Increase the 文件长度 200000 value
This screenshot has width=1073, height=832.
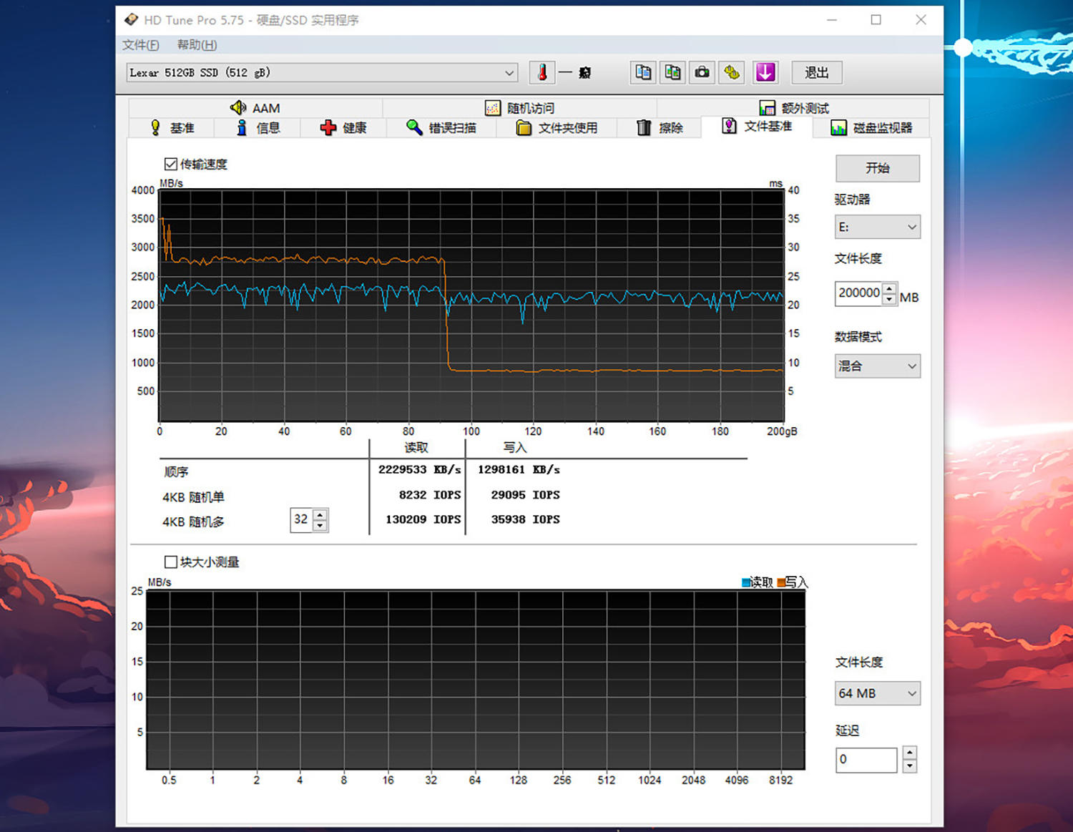click(x=889, y=288)
